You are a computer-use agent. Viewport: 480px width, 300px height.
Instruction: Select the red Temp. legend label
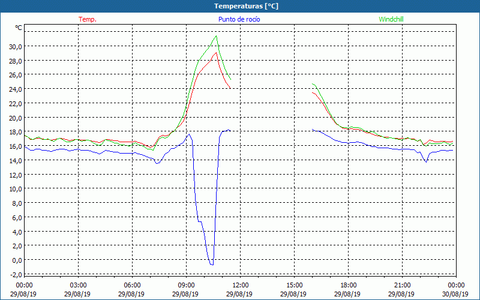[x=88, y=19]
